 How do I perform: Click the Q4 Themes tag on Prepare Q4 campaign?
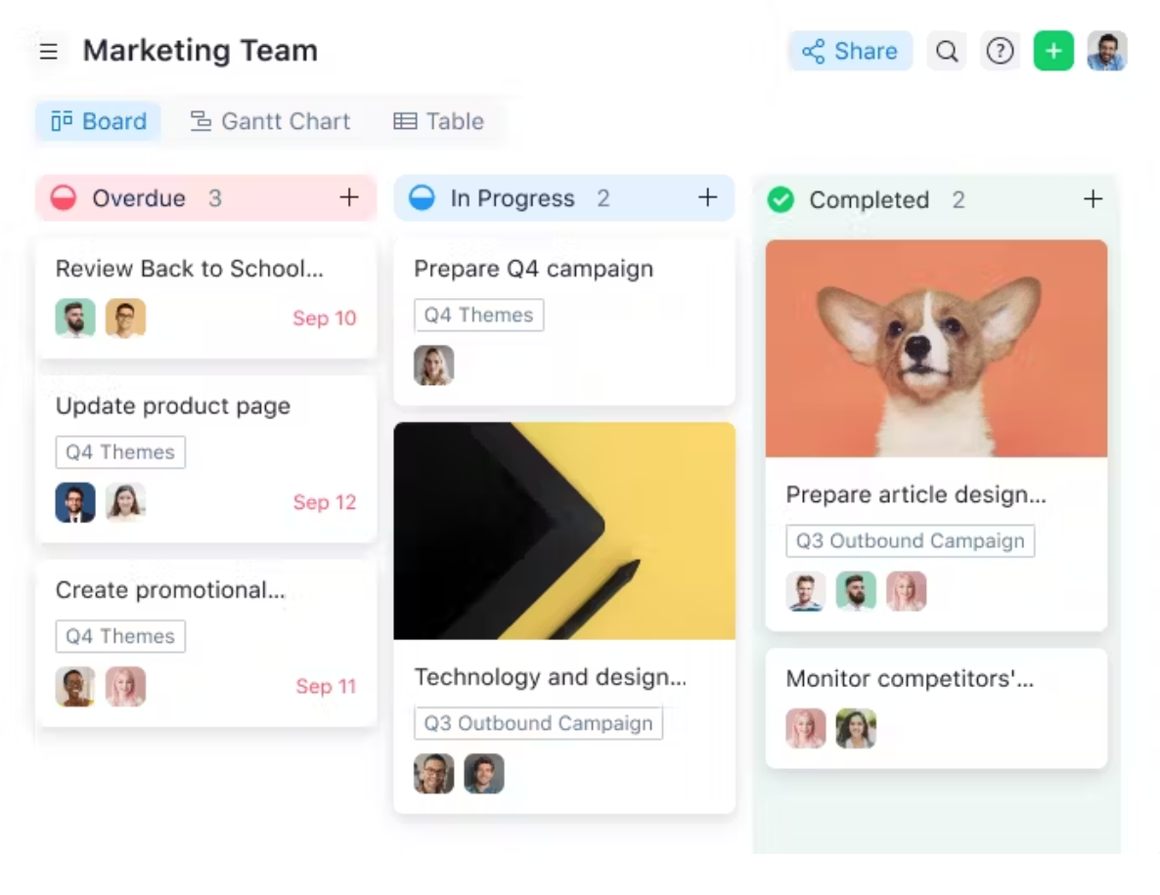point(478,315)
